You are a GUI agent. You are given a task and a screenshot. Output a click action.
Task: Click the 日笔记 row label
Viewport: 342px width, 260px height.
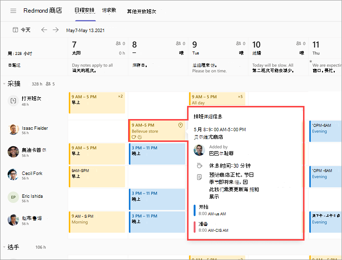click(15, 65)
